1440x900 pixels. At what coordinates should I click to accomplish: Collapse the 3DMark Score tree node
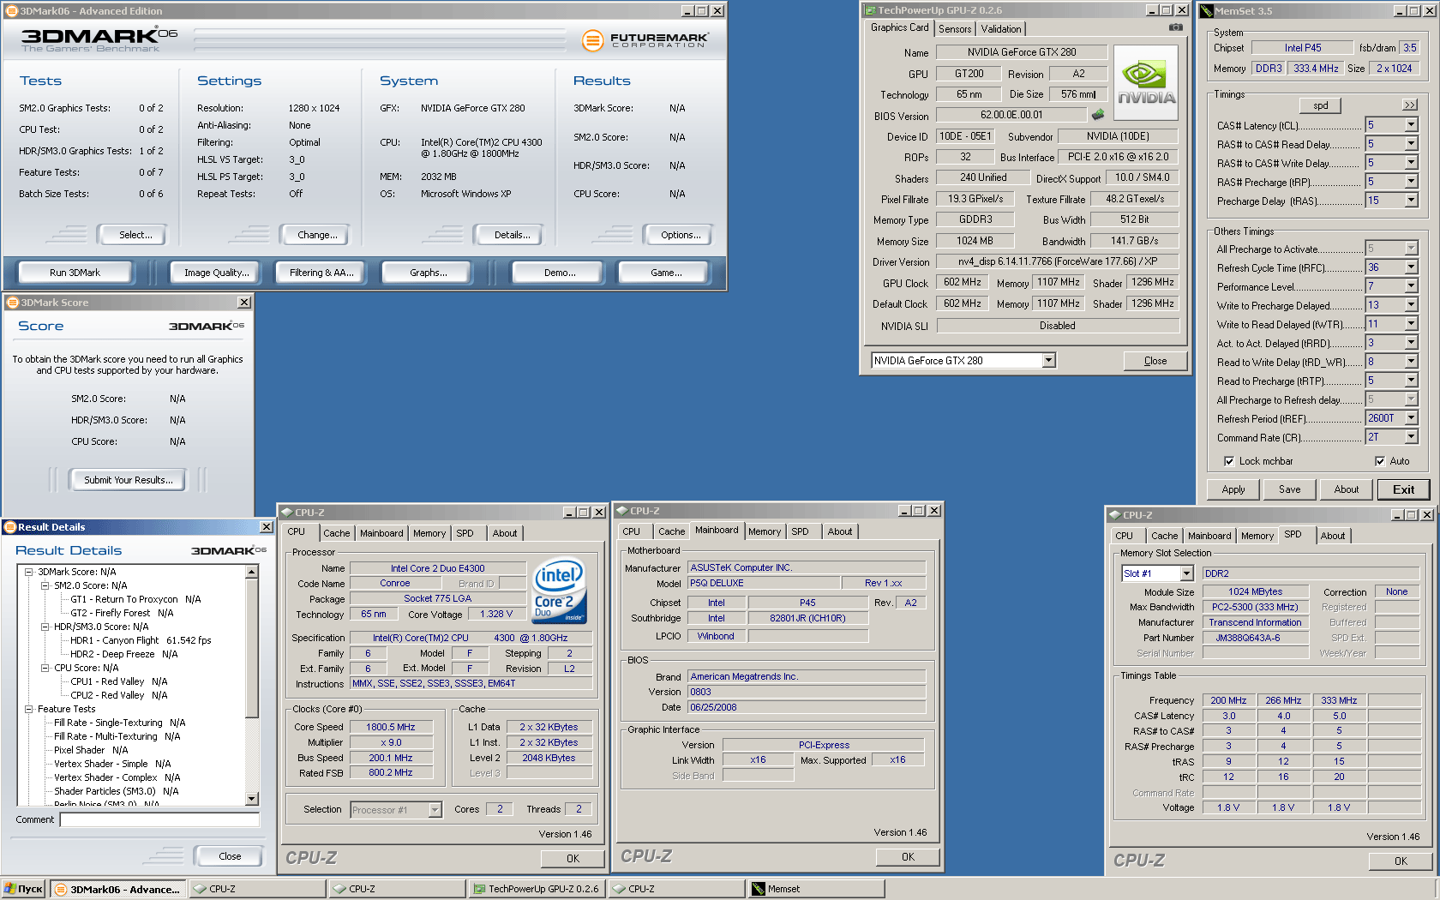pyautogui.click(x=29, y=572)
